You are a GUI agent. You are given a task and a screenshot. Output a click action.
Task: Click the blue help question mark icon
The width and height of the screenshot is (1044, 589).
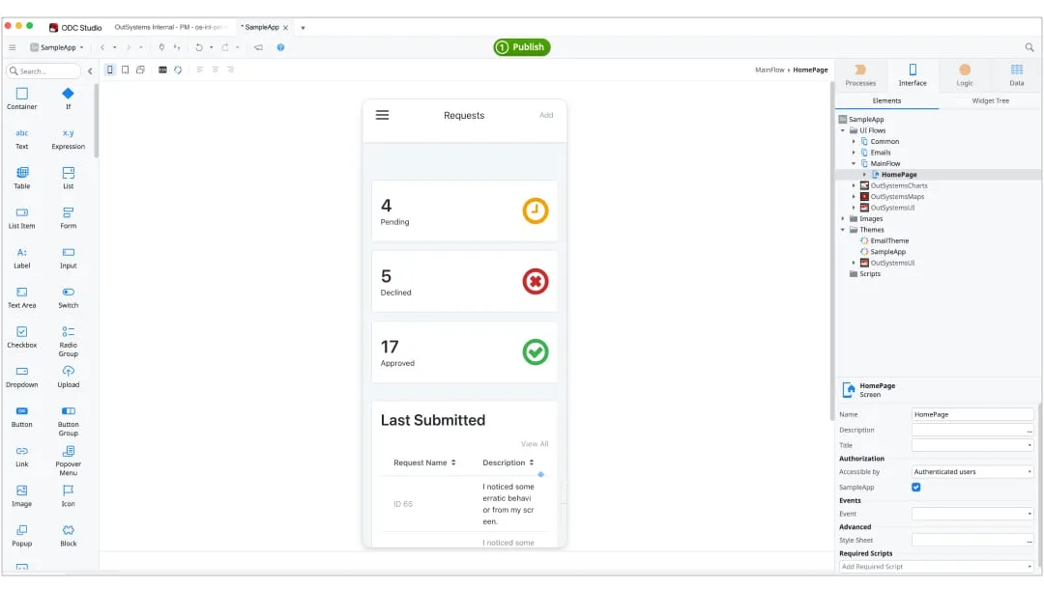pos(280,47)
